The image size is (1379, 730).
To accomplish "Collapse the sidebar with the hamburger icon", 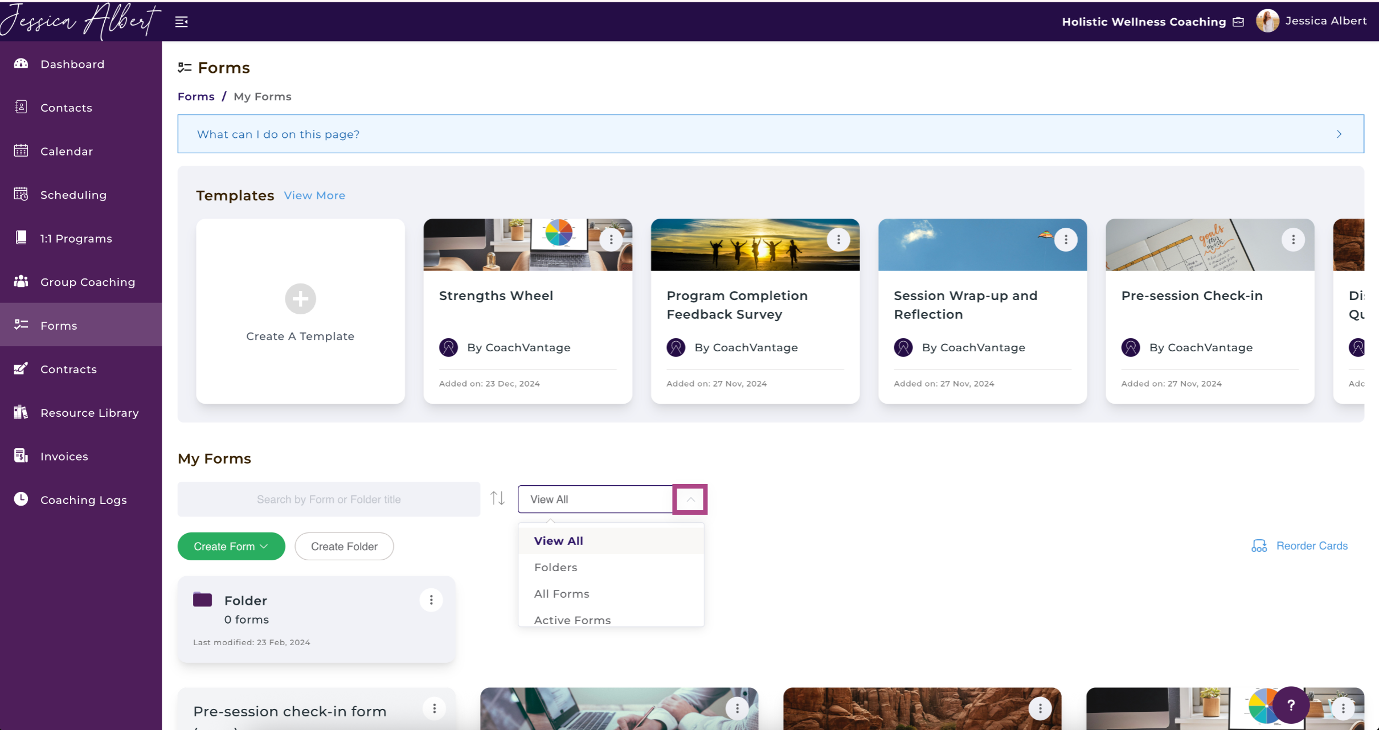I will pyautogui.click(x=181, y=22).
